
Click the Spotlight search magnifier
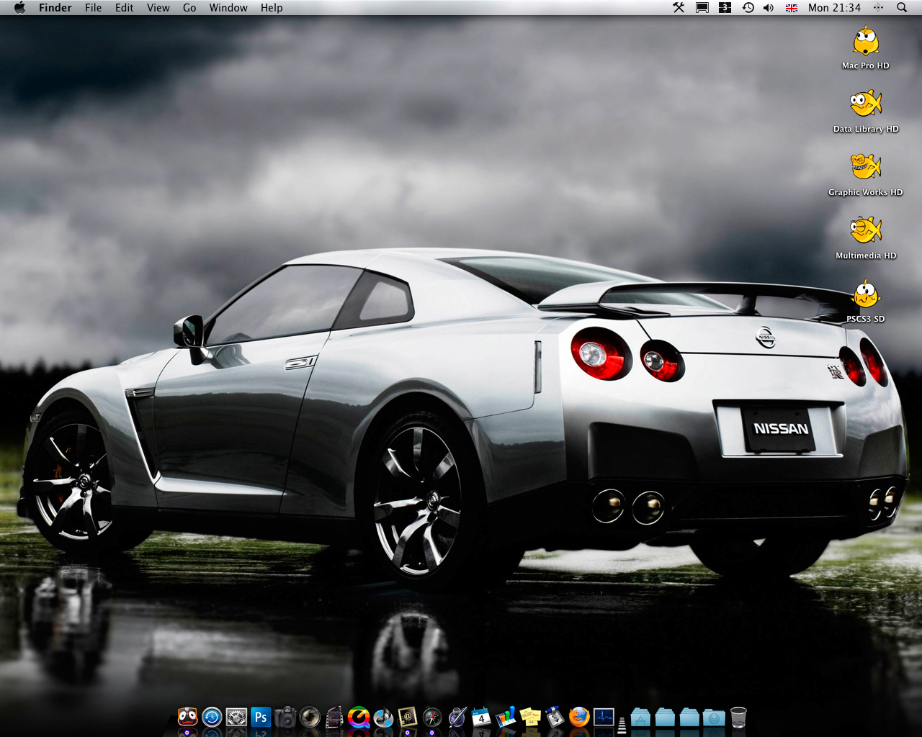coord(902,8)
